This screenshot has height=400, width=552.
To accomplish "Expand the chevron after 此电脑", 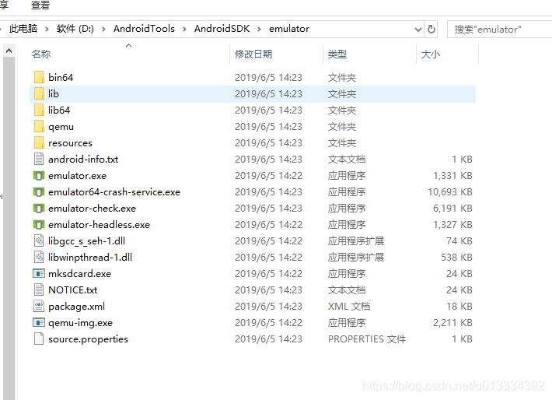I will (x=47, y=29).
